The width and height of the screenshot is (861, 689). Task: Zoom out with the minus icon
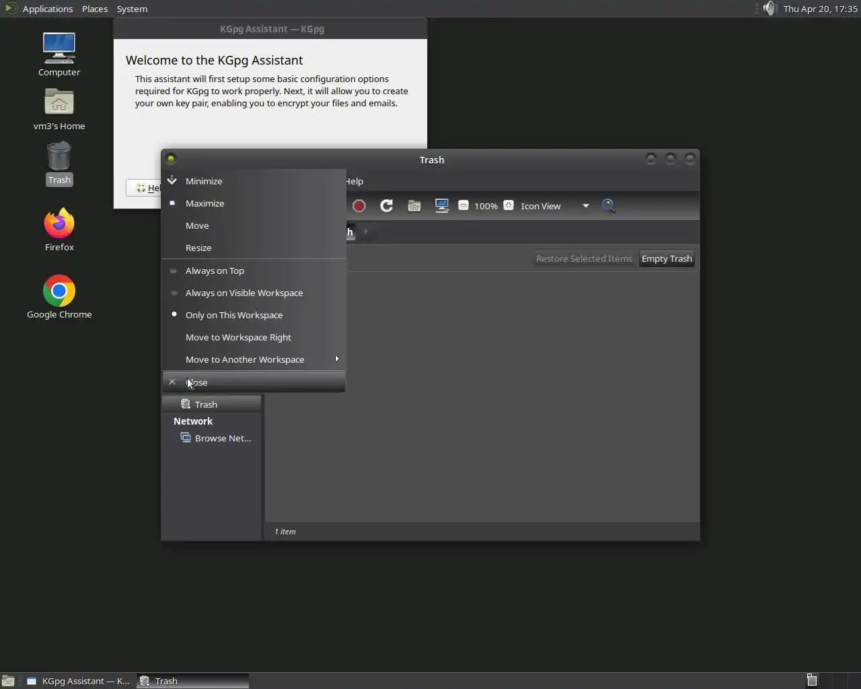(x=463, y=205)
